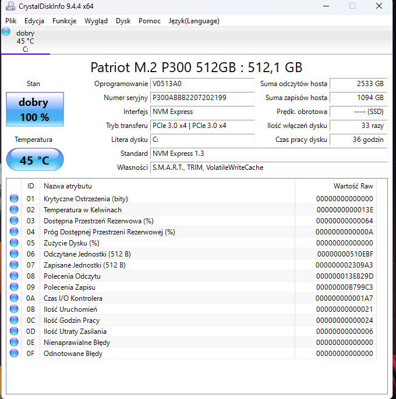Open the Plik menu
Screen dimensions: 396x399
[x=10, y=21]
